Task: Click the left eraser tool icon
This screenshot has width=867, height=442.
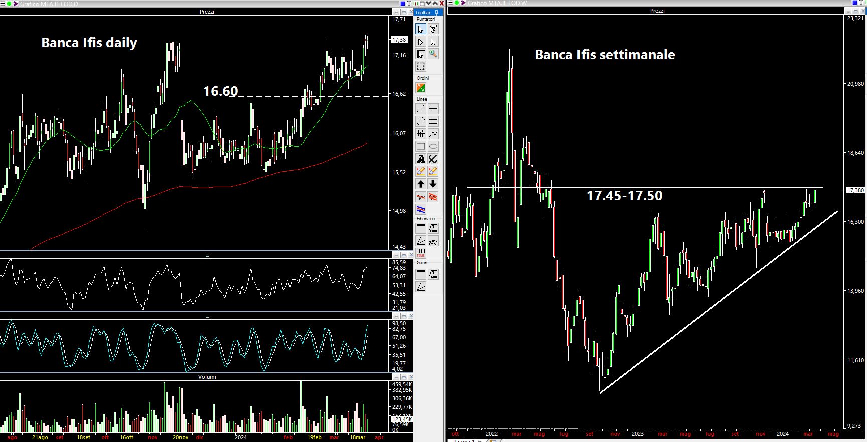Action: (421, 171)
